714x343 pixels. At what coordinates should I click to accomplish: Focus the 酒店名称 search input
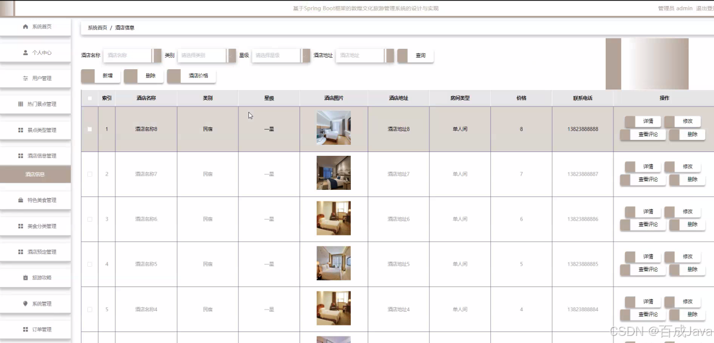(x=132, y=55)
